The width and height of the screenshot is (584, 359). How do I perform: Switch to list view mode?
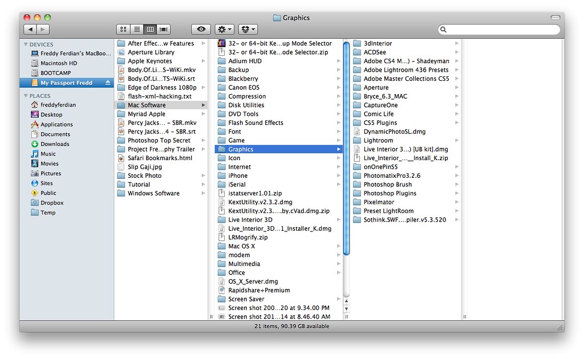(137, 30)
